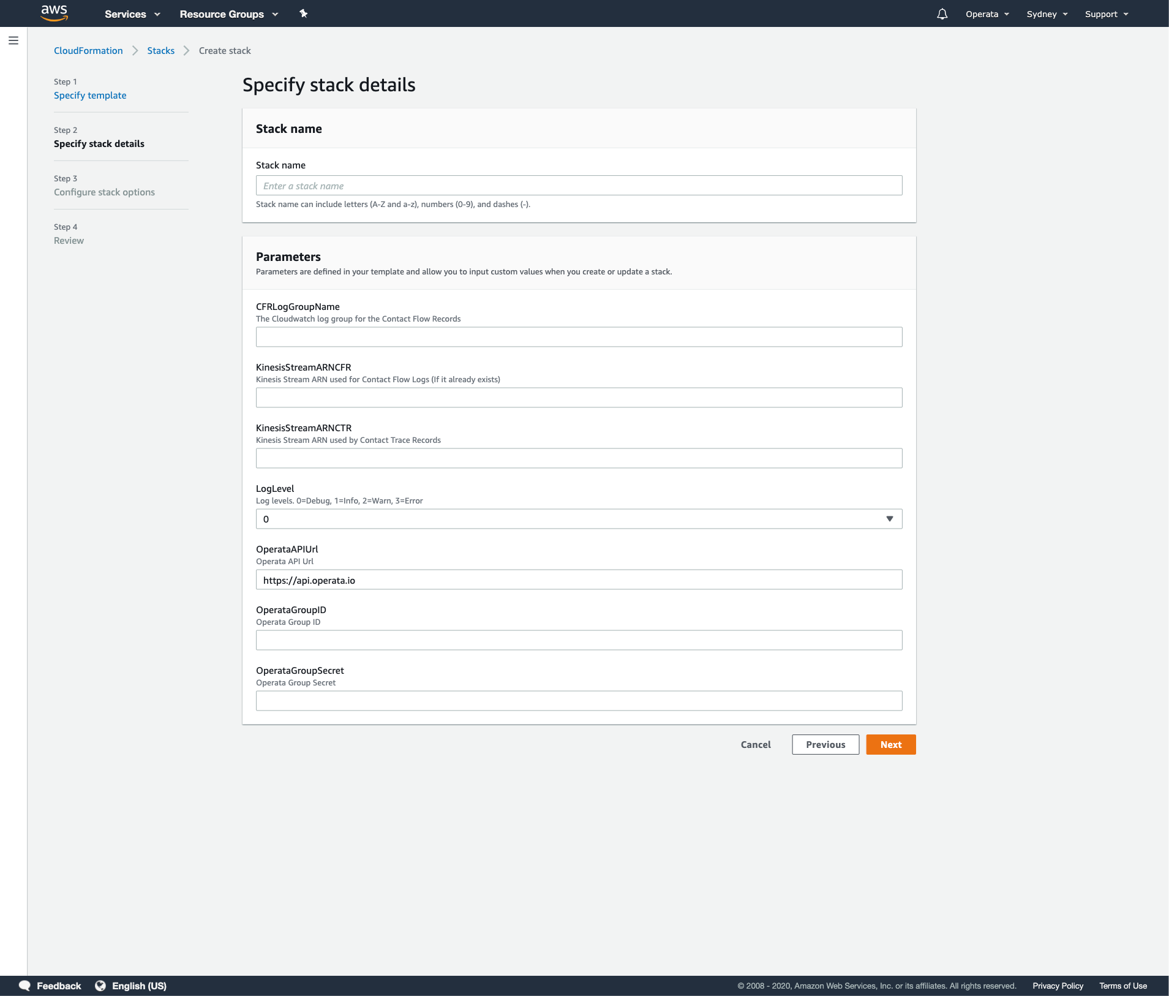Open the hamburger side navigation menu
This screenshot has height=996, width=1169.
click(x=13, y=40)
